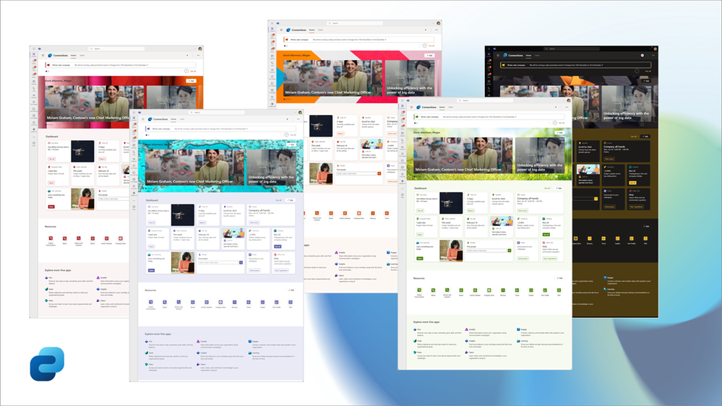Image resolution: width=722 pixels, height=406 pixels.
Task: Open More options ellipsis in the teal-theme window
Action: click(298, 119)
